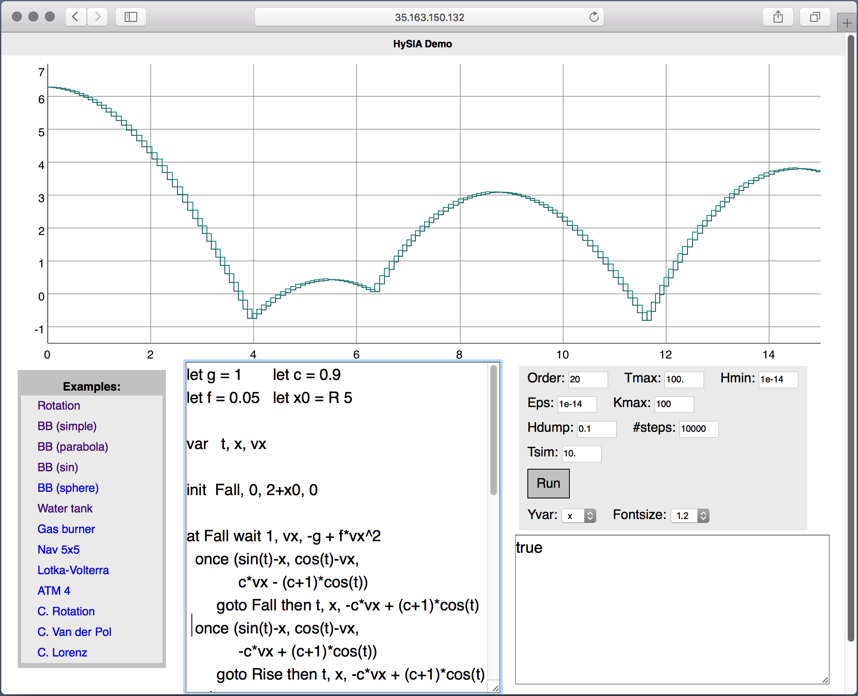The width and height of the screenshot is (858, 696).
Task: Click the output box resize handle
Action: 825,680
